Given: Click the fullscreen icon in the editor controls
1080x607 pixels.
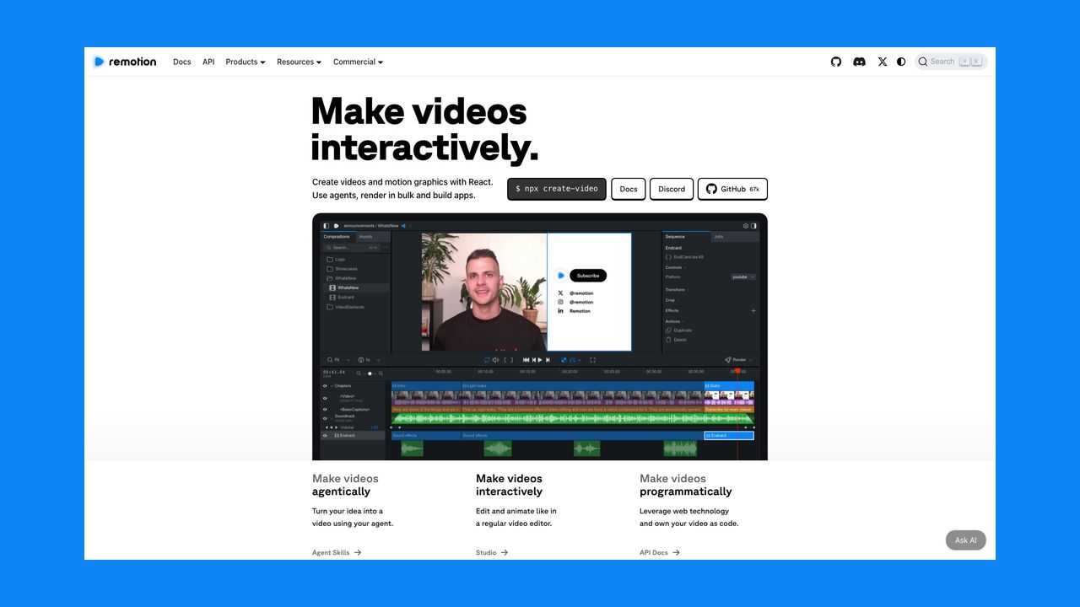Looking at the screenshot, I should (592, 360).
